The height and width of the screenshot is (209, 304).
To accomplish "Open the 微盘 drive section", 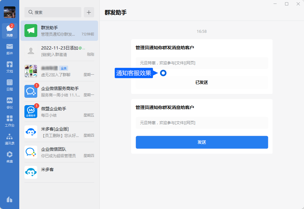I will (x=10, y=157).
